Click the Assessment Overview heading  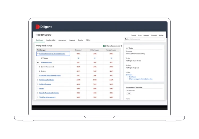pos(134,88)
